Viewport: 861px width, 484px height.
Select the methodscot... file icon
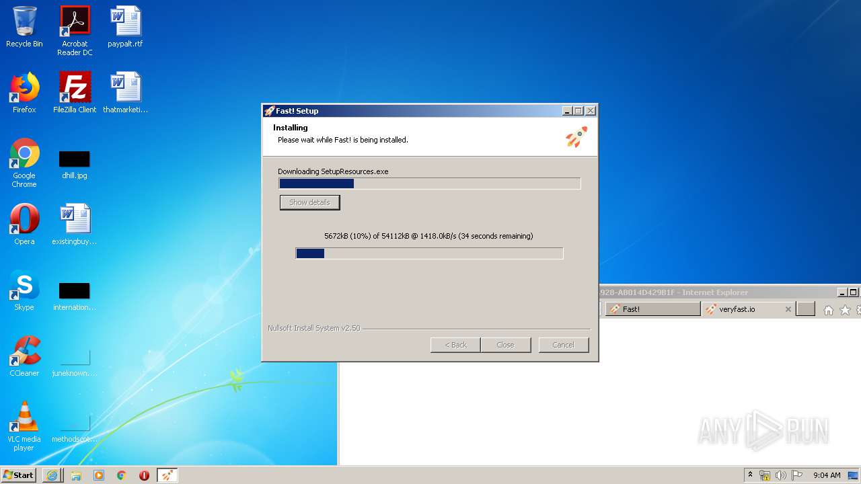[x=75, y=428]
